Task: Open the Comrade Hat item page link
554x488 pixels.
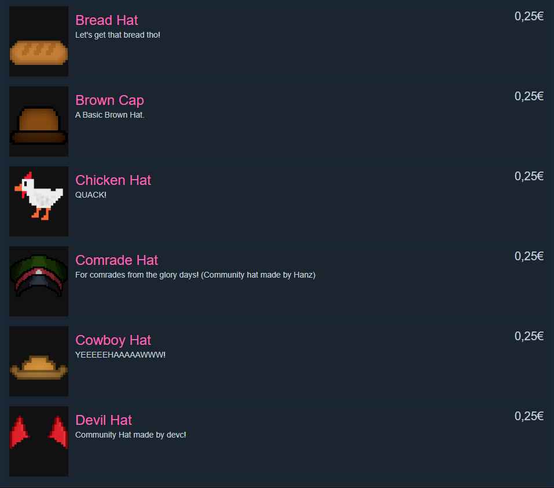Action: pyautogui.click(x=116, y=260)
